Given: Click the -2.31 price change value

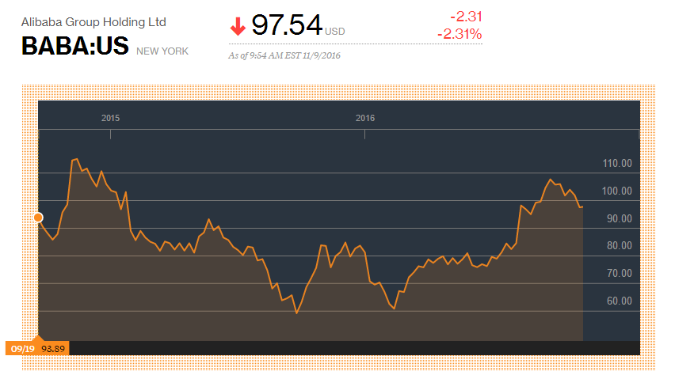Looking at the screenshot, I should tap(466, 17).
